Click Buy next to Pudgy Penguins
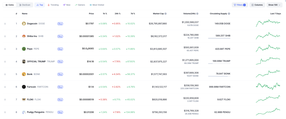286x119 pixels. click(x=60, y=112)
